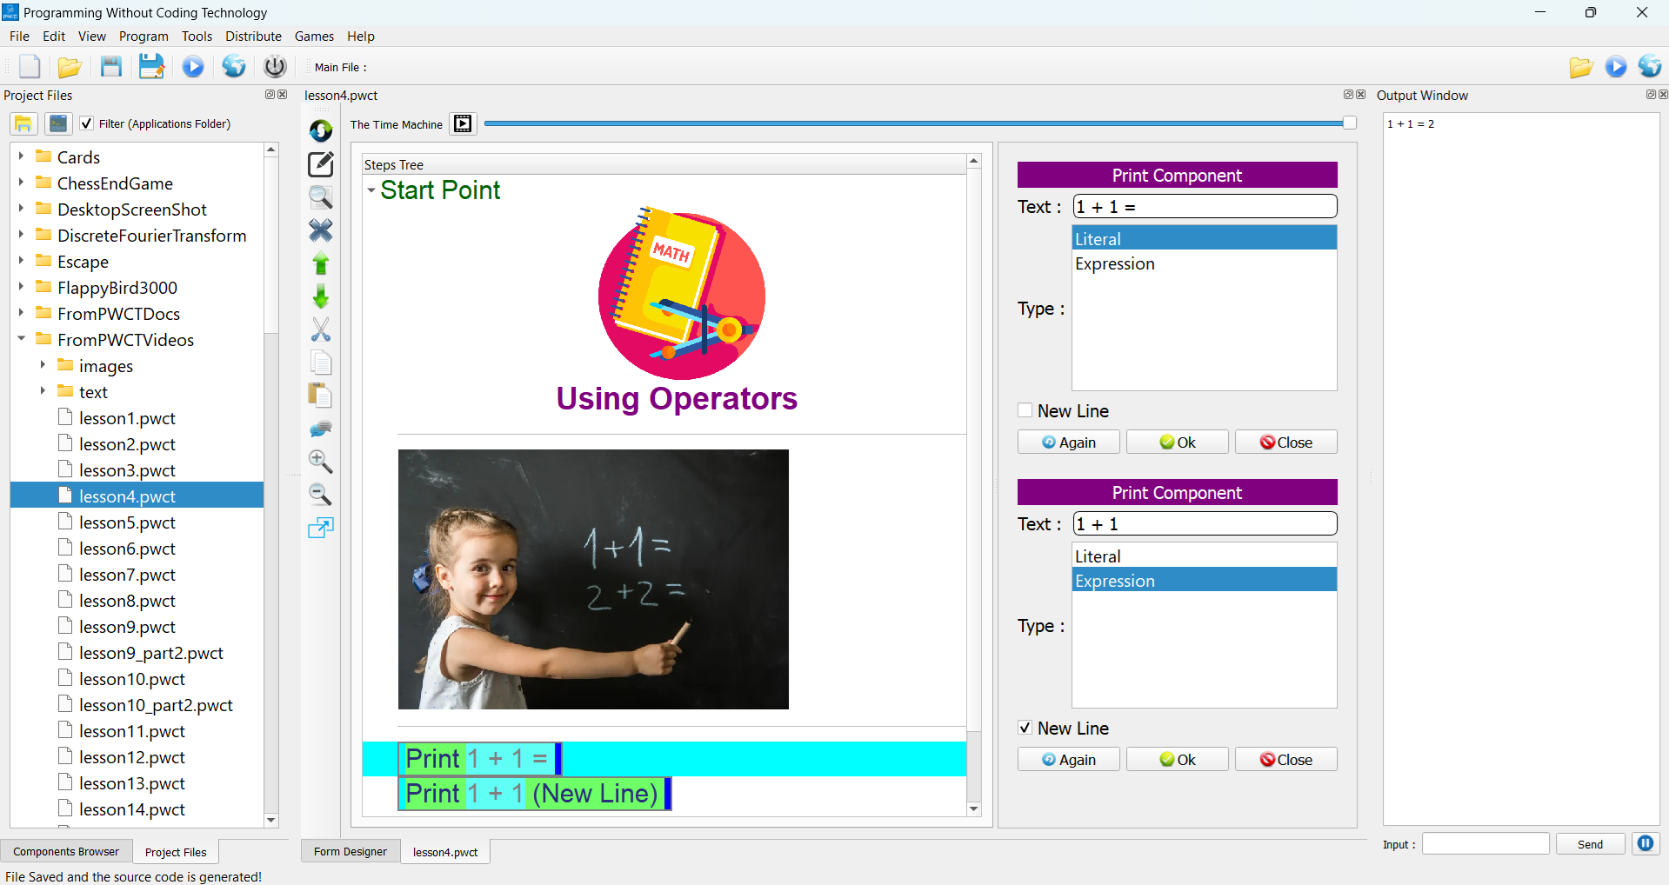This screenshot has width=1669, height=885.
Task: Select Expression type in first Print Component
Action: point(1204,263)
